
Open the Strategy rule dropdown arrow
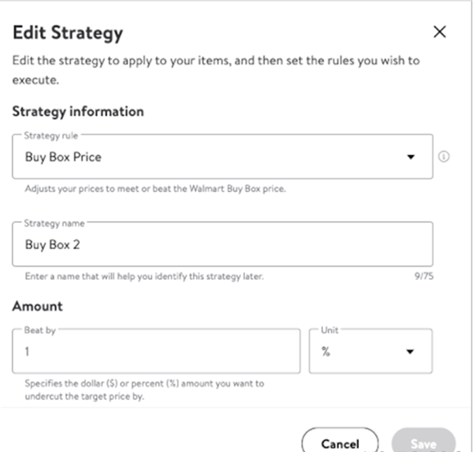tap(410, 157)
